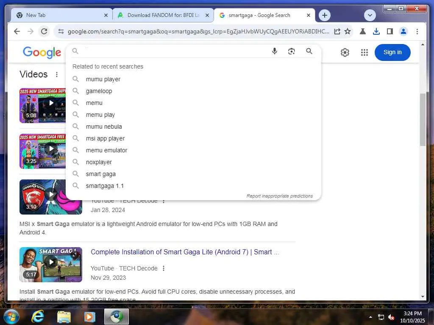The height and width of the screenshot is (325, 434).
Task: Go to Google home via logo
Action: point(42,52)
